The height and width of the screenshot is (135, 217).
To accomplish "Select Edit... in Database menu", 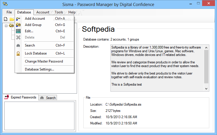I will [44, 31].
